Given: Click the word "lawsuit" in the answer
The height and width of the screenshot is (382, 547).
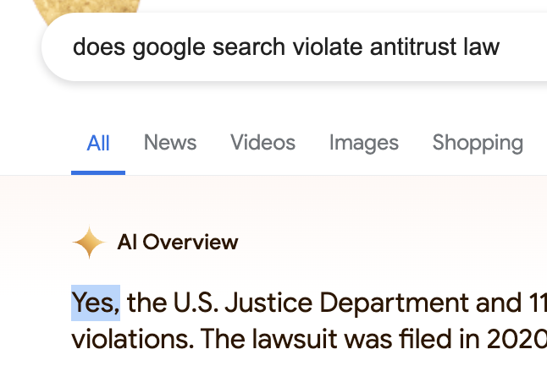Looking at the screenshot, I should click(x=295, y=339).
